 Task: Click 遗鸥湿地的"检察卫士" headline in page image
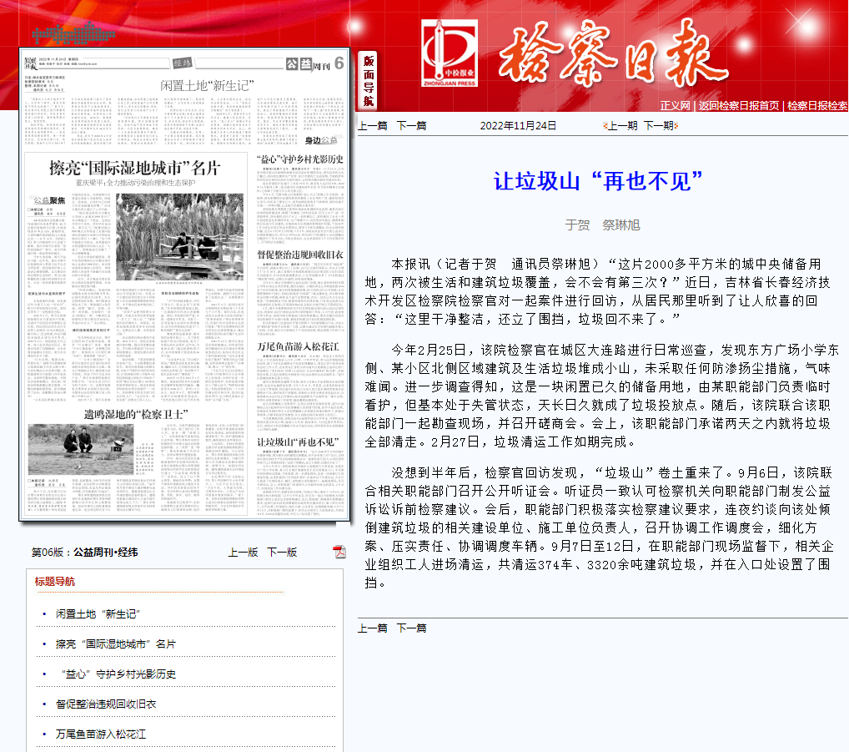pos(135,414)
